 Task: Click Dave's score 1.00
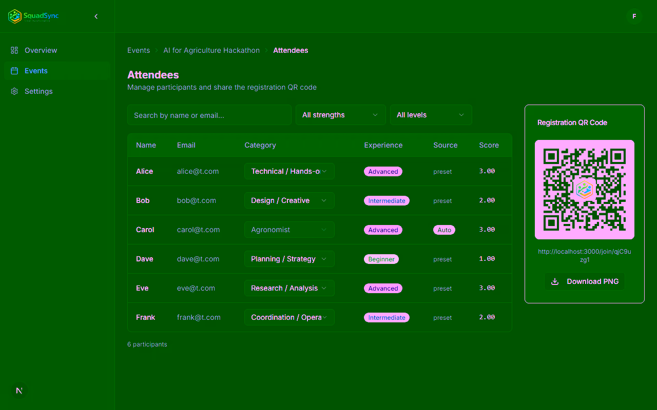tap(487, 259)
